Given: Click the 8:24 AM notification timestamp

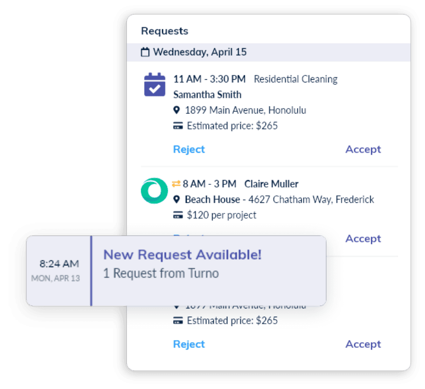Looking at the screenshot, I should (59, 264).
